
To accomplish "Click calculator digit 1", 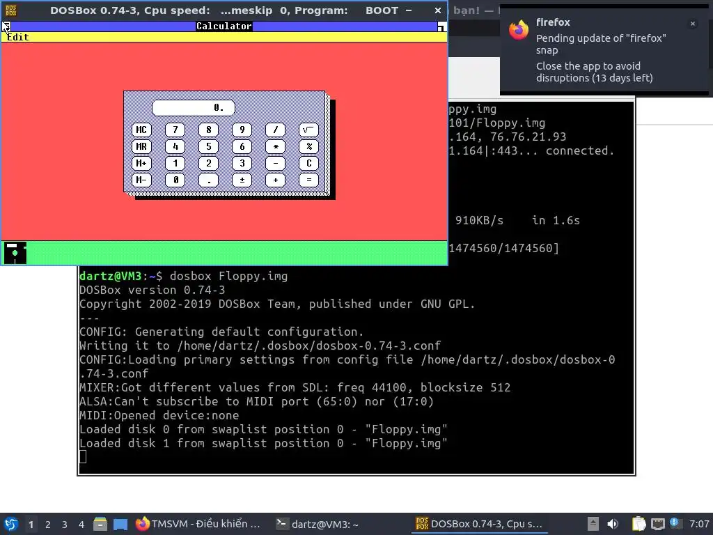I will click(x=175, y=163).
